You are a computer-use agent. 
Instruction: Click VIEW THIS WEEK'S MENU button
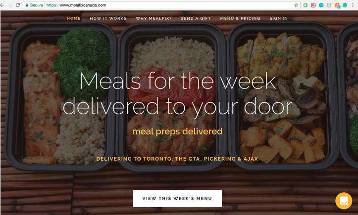pos(177,199)
